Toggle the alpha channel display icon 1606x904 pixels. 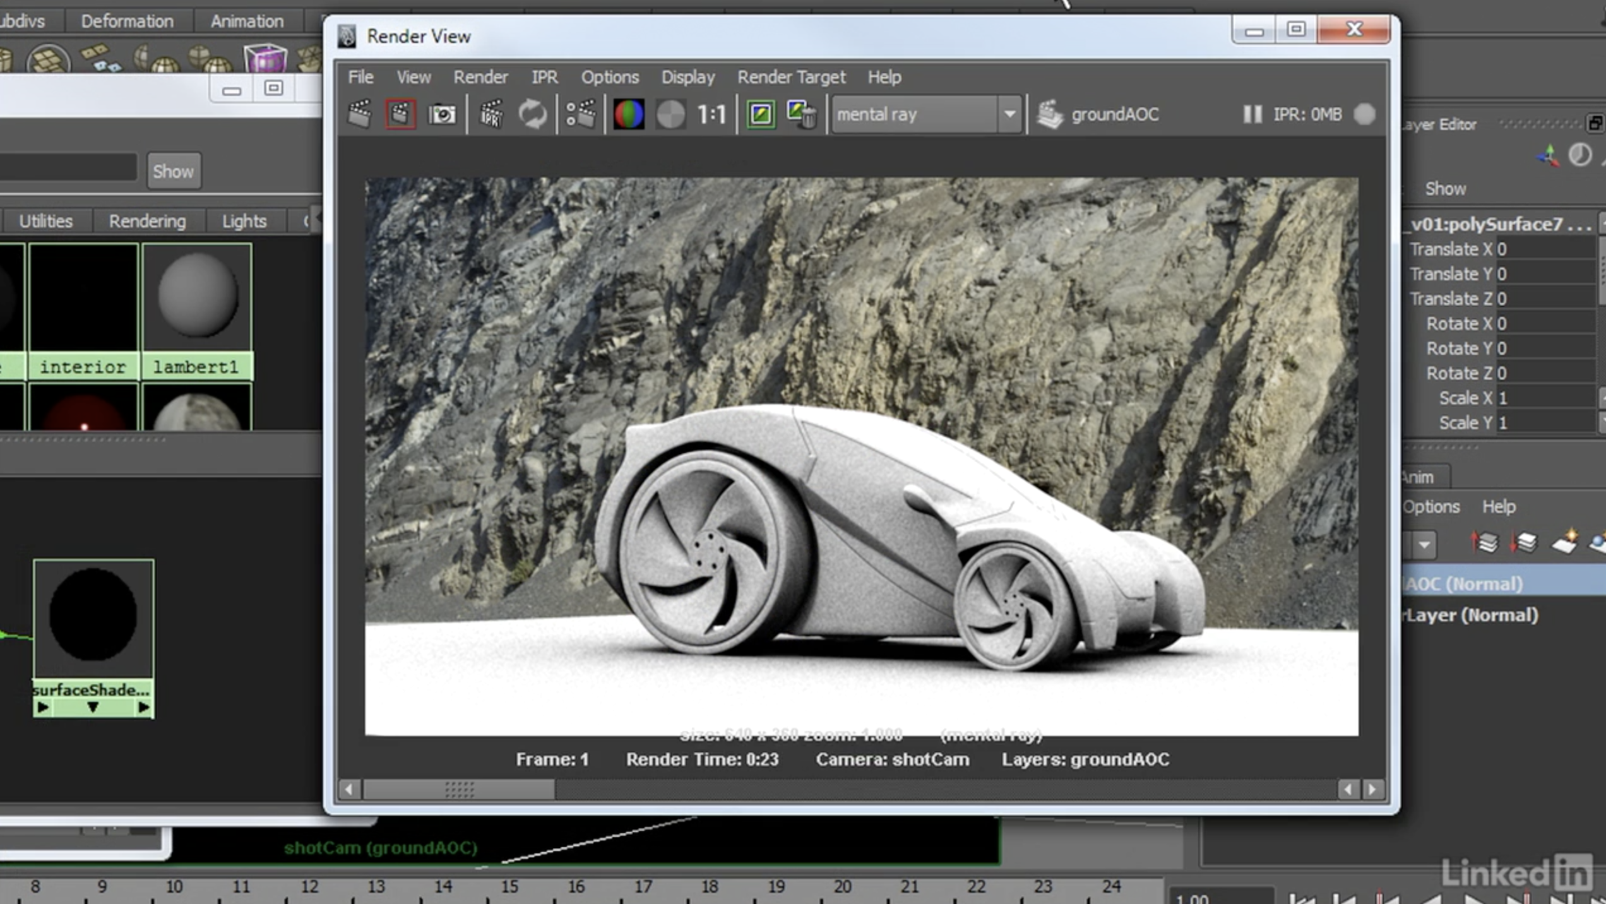[x=670, y=114]
